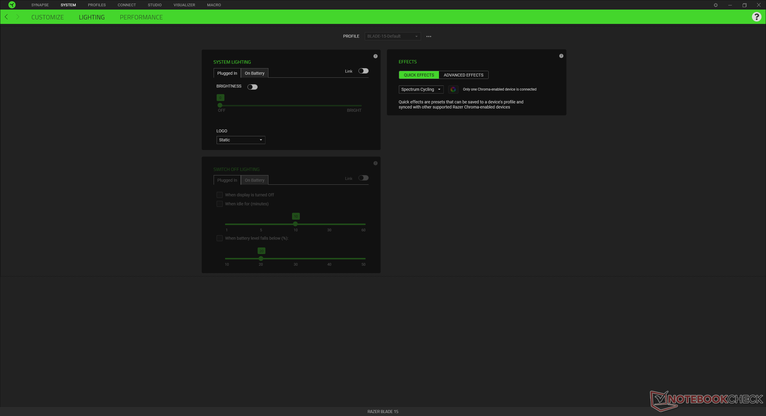
Task: Open the System menu tab
Action: 68,5
